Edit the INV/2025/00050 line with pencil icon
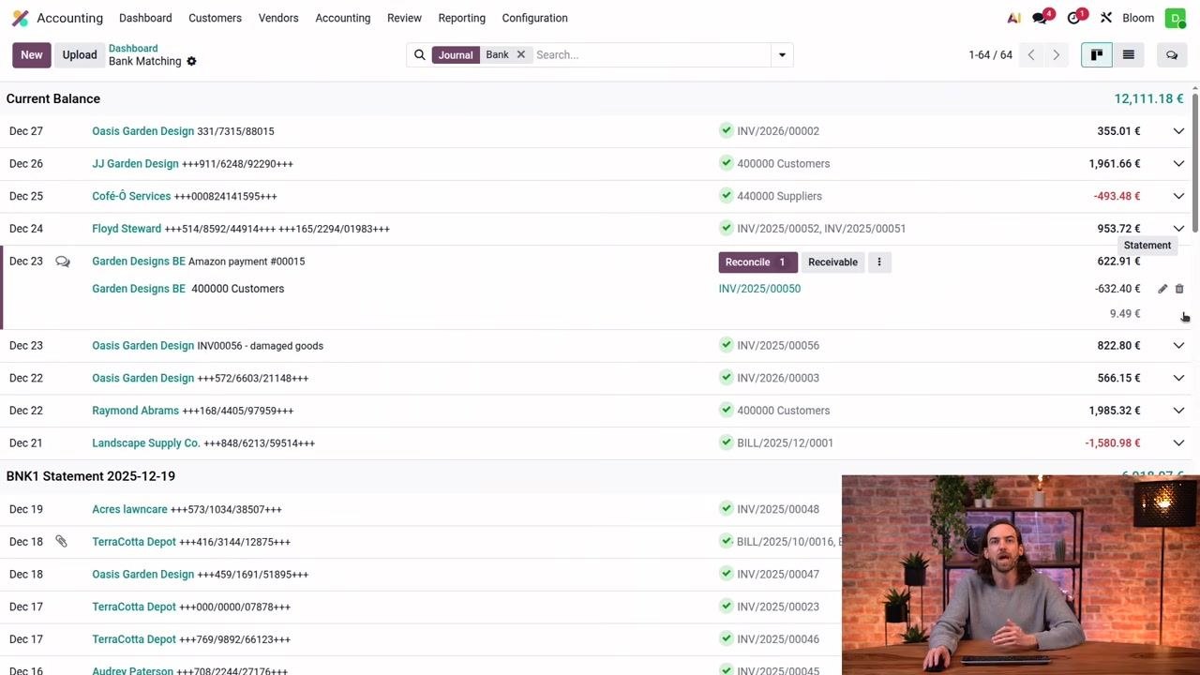This screenshot has height=675, width=1200. [1162, 289]
